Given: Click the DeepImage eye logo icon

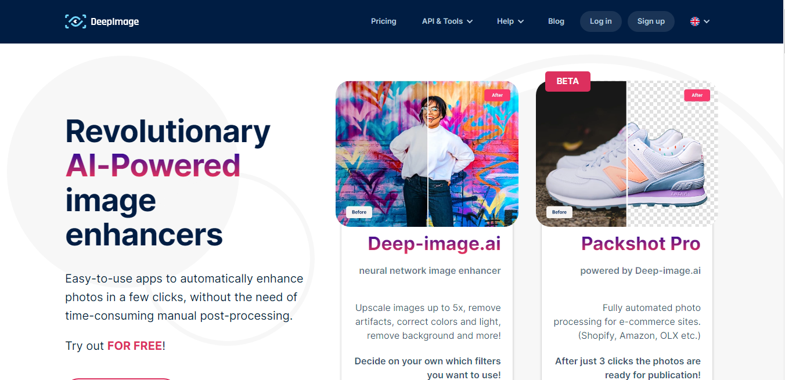Looking at the screenshot, I should 75,21.
